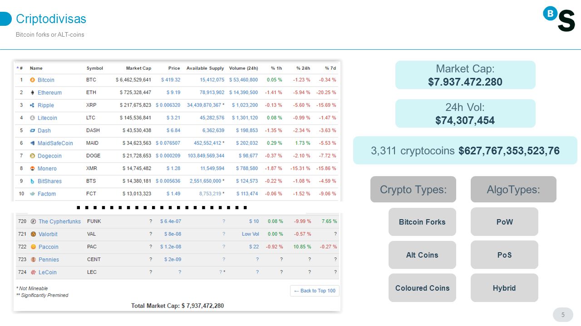Open the Litecoin name link
The image size is (581, 326).
[47, 118]
